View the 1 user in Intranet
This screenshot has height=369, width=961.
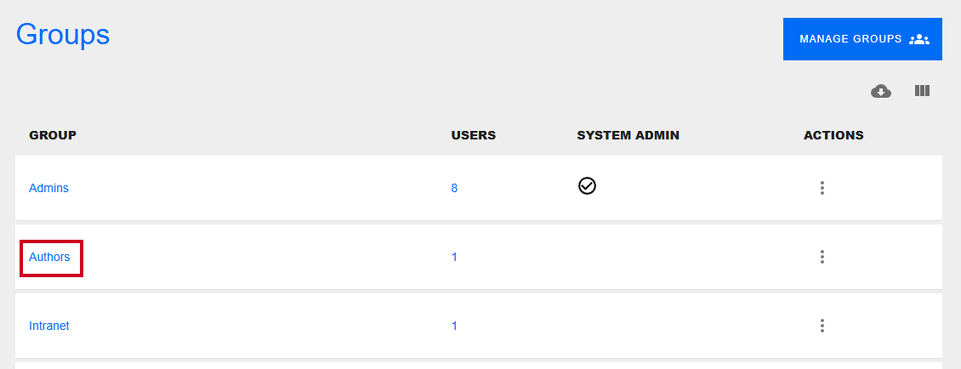pos(454,326)
